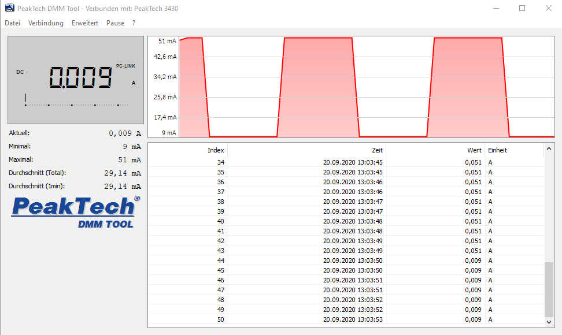Image resolution: width=562 pixels, height=335 pixels.
Task: Click the A unit symbol on the display
Action: (133, 83)
